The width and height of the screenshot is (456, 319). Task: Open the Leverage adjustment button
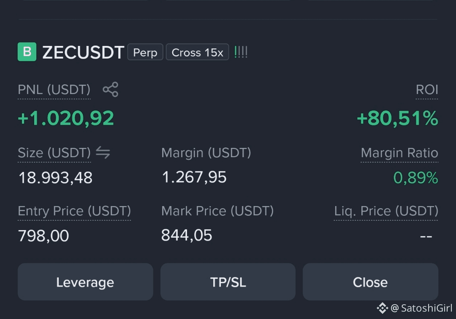85,282
